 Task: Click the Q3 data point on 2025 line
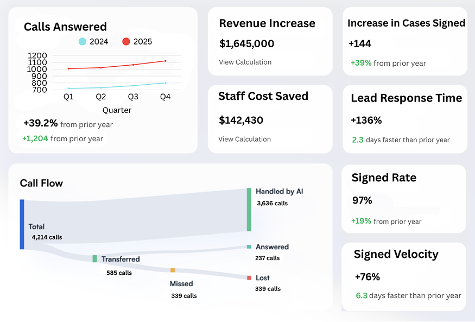[134, 65]
